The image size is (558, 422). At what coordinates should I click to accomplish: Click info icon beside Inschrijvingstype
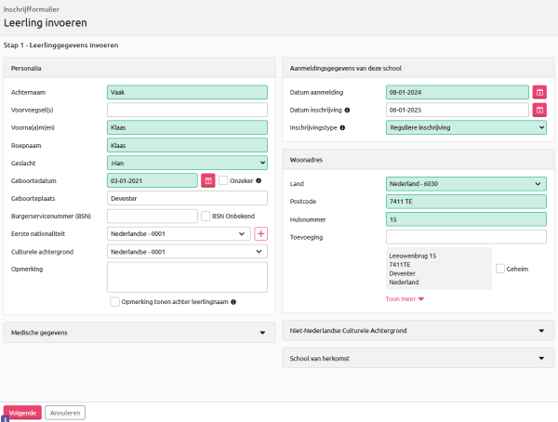pyautogui.click(x=343, y=127)
